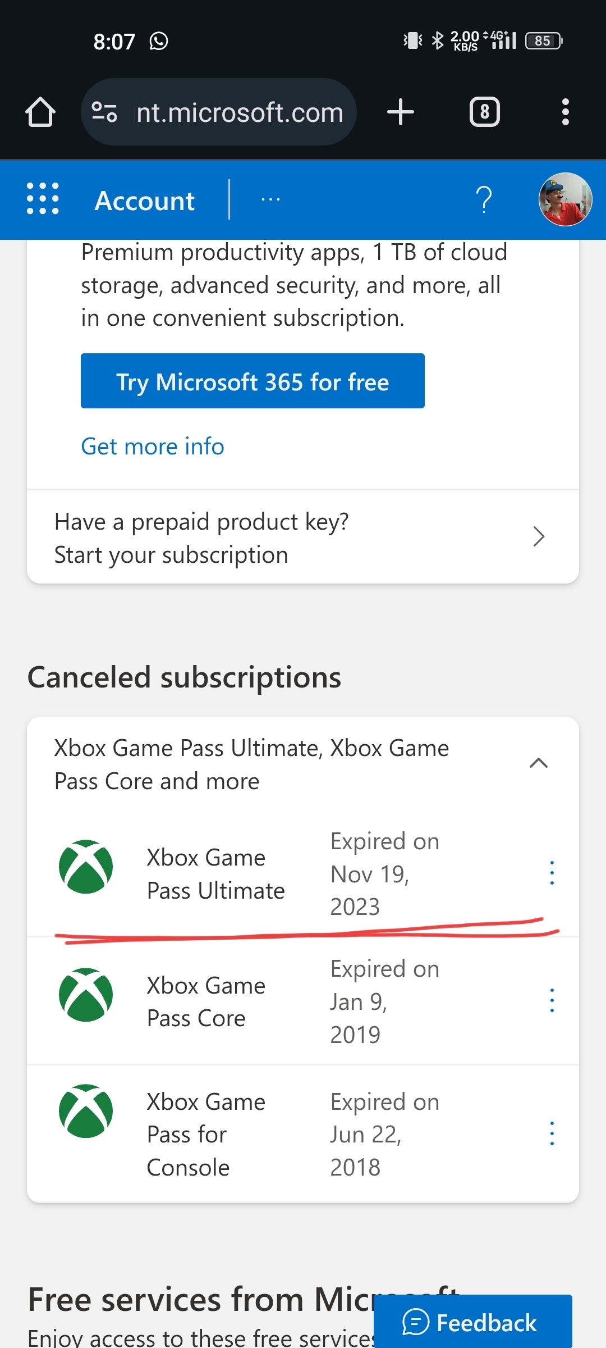Open options for Xbox Game Pass Core
Viewport: 606px width, 1348px height.
click(x=552, y=1000)
